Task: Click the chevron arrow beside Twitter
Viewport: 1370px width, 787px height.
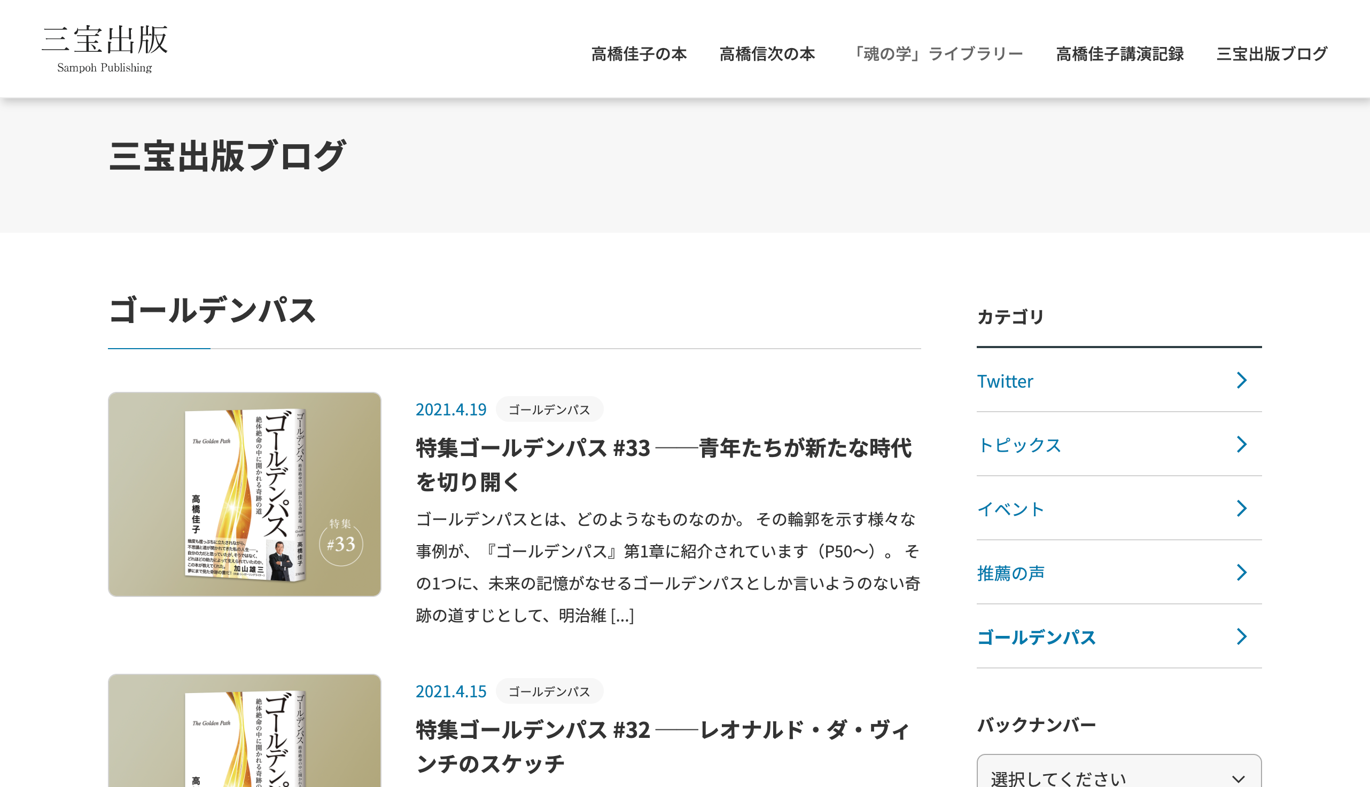Action: point(1242,381)
